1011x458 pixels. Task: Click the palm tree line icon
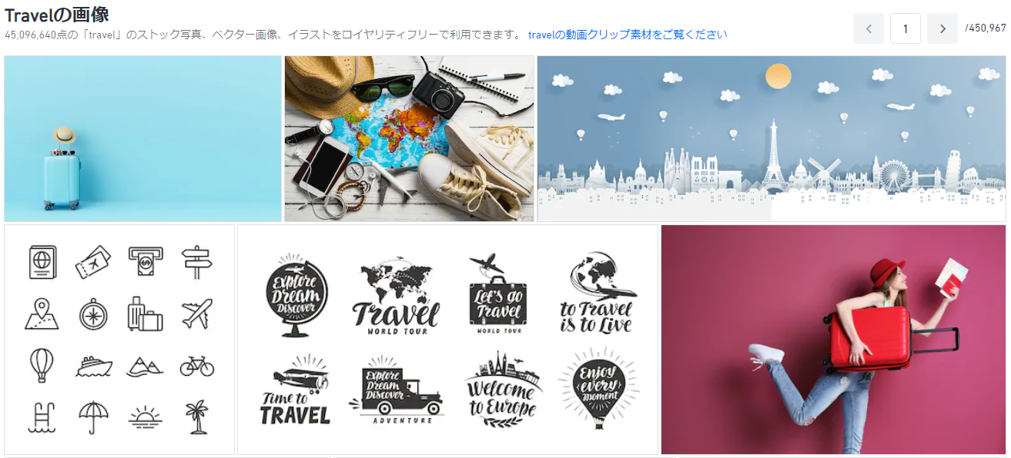(x=197, y=417)
